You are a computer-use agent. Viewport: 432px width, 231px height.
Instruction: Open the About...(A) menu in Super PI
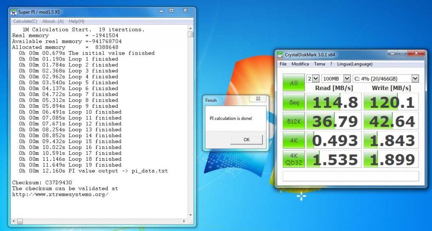click(x=53, y=21)
